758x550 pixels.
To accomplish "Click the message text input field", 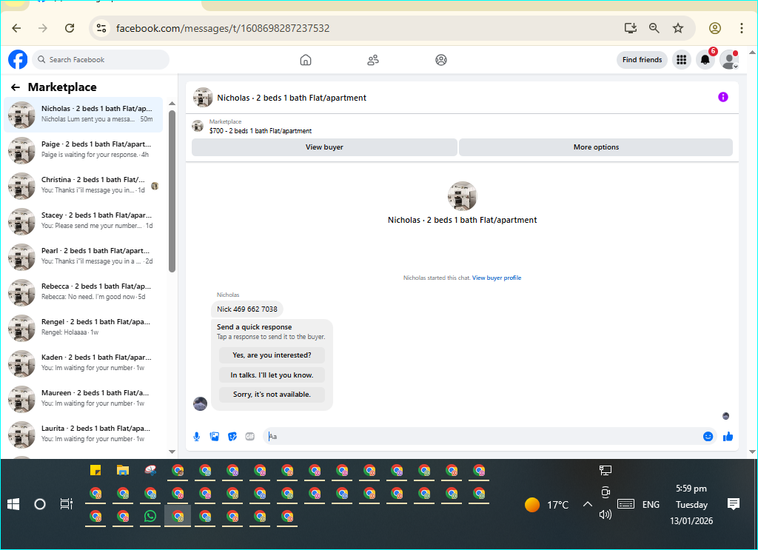I will click(x=483, y=437).
